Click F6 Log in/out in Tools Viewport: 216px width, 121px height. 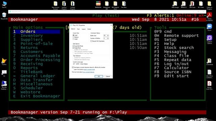click(x=171, y=64)
